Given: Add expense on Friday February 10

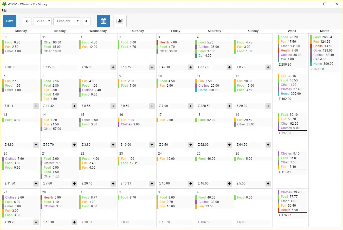Looking at the screenshot, I should pyautogui.click(x=191, y=106).
